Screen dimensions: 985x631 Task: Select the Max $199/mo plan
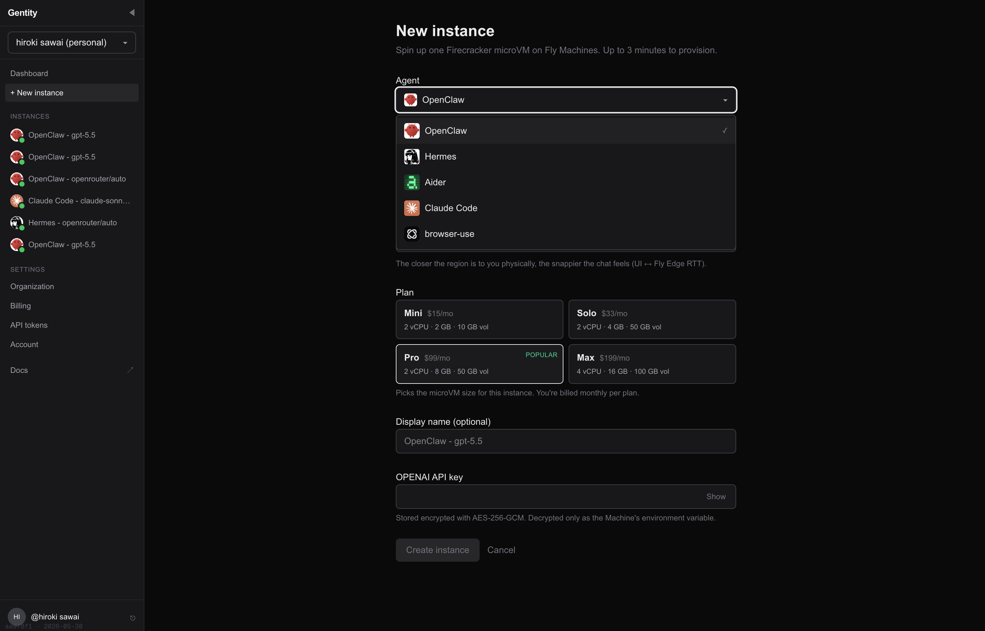pyautogui.click(x=652, y=364)
